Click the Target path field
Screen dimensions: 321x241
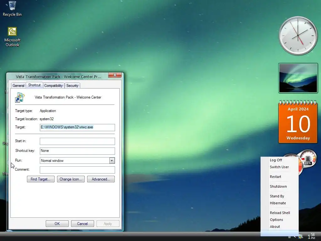[x=77, y=127]
